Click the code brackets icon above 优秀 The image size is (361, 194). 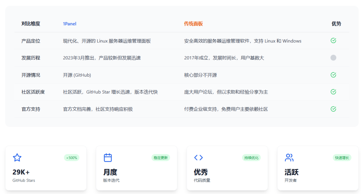(x=198, y=158)
